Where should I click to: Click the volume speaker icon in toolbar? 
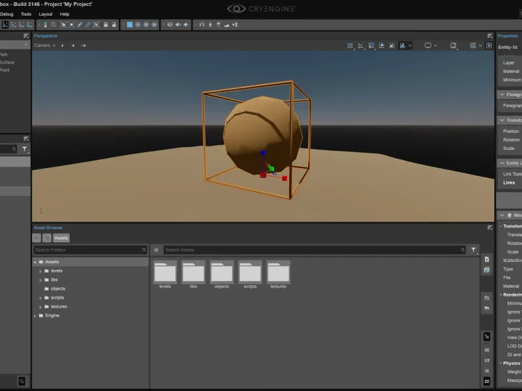pyautogui.click(x=186, y=25)
